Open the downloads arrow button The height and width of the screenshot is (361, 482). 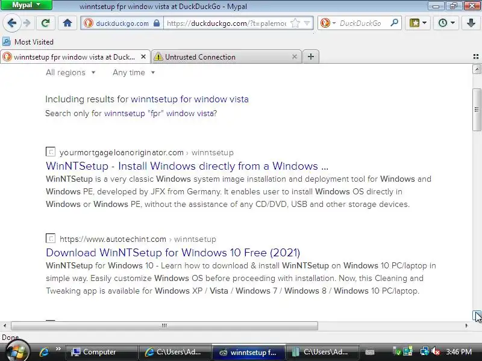click(x=471, y=23)
